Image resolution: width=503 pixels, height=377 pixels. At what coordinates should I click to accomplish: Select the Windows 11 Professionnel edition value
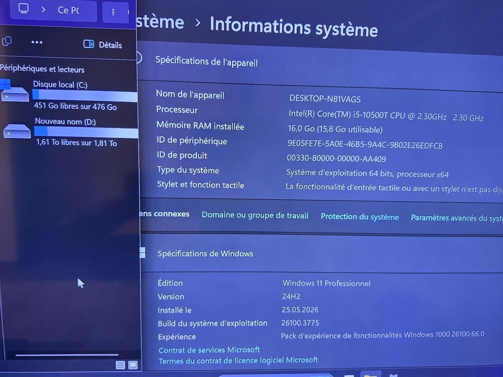(326, 283)
